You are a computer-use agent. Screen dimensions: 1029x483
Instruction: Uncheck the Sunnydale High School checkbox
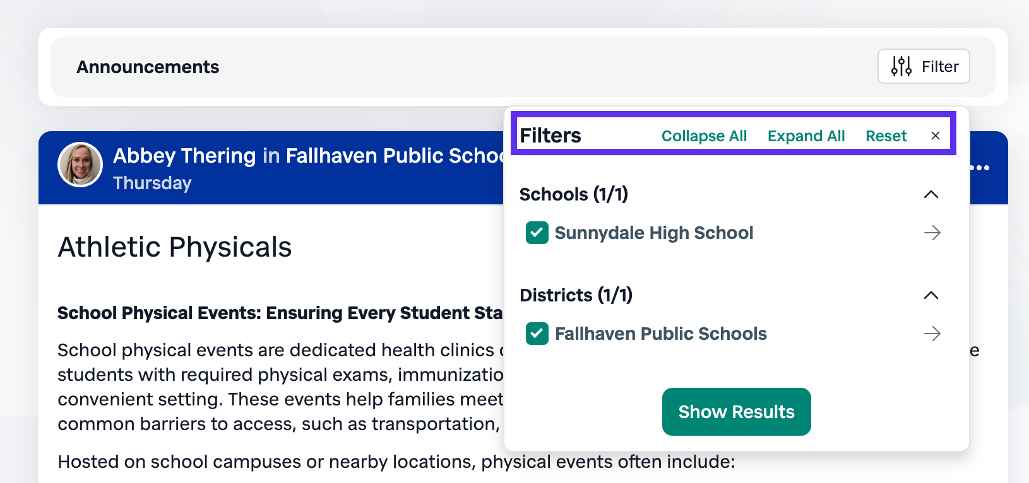537,233
